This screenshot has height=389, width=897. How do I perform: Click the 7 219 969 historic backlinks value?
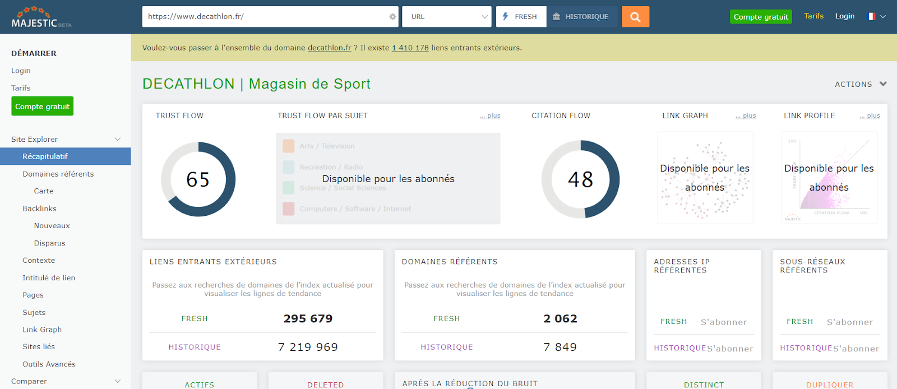tap(308, 348)
